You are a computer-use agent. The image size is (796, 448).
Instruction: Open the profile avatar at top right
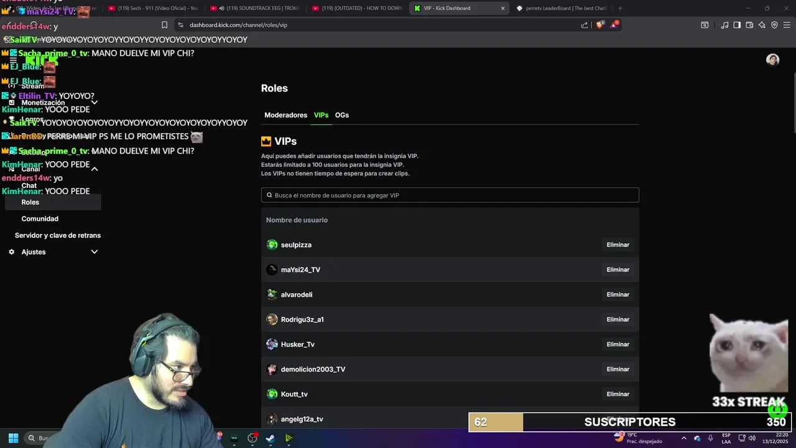click(772, 60)
